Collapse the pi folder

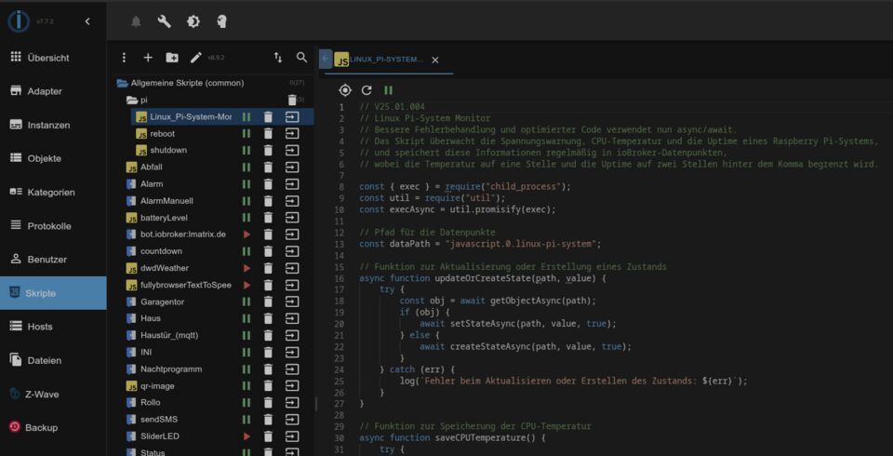coord(131,100)
